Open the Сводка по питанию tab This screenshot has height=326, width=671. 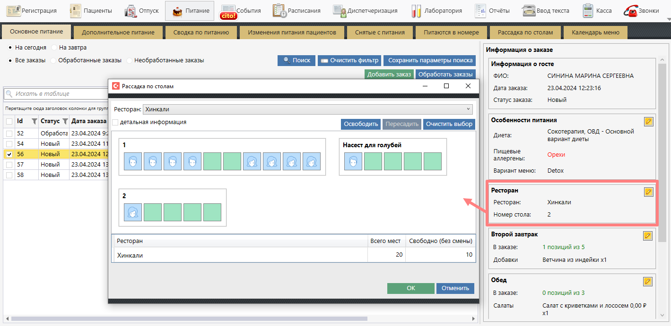201,33
